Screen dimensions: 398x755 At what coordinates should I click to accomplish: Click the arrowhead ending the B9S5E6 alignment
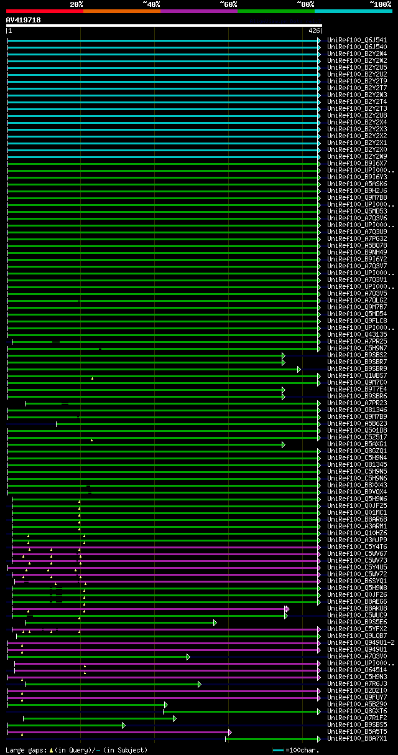click(x=215, y=622)
